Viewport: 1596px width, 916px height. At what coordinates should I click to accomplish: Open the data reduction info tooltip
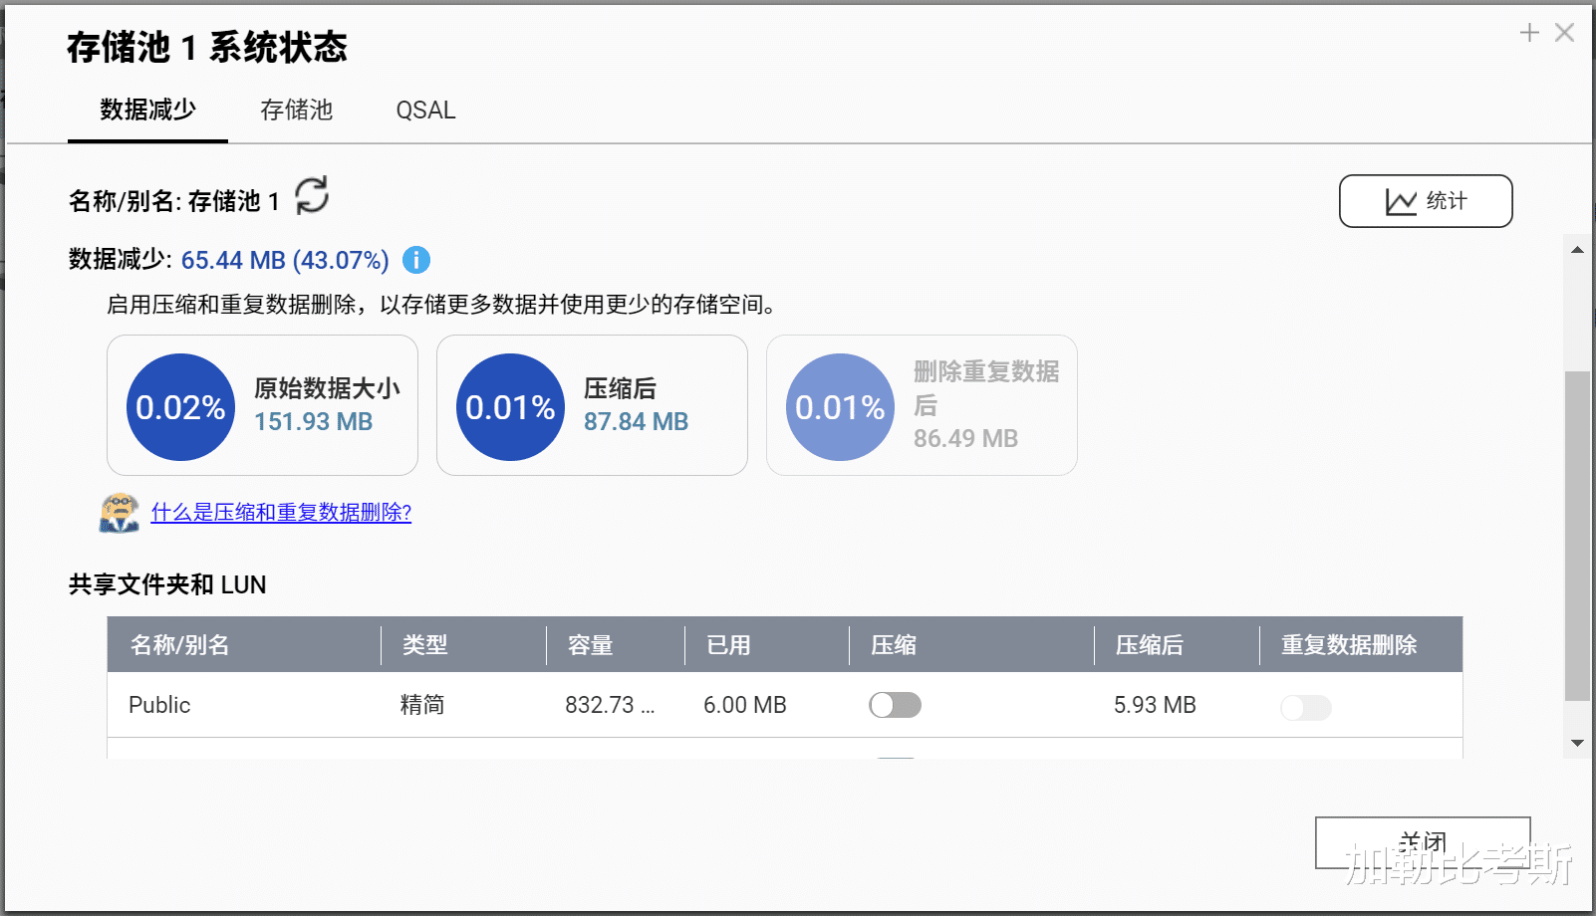point(416,260)
